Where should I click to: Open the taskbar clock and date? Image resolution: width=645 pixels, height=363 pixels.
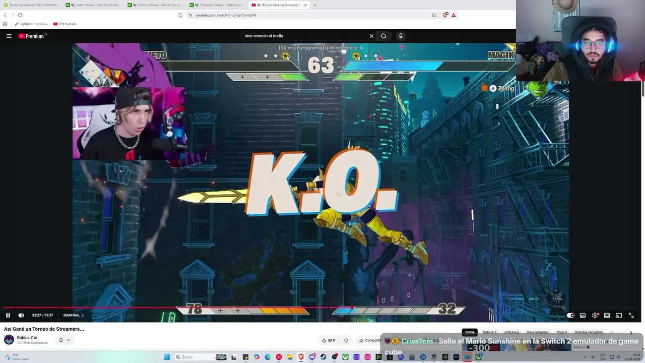tap(632, 357)
